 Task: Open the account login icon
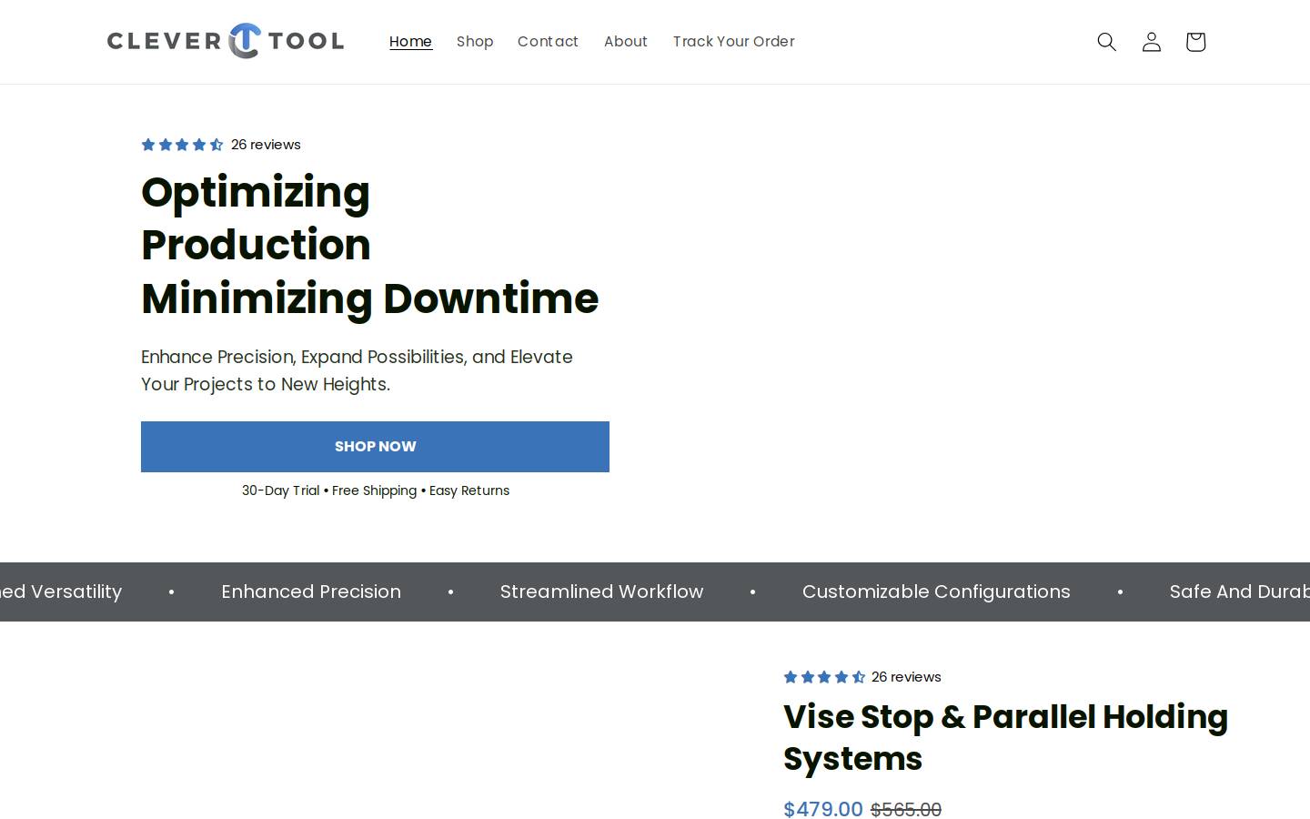tap(1151, 42)
